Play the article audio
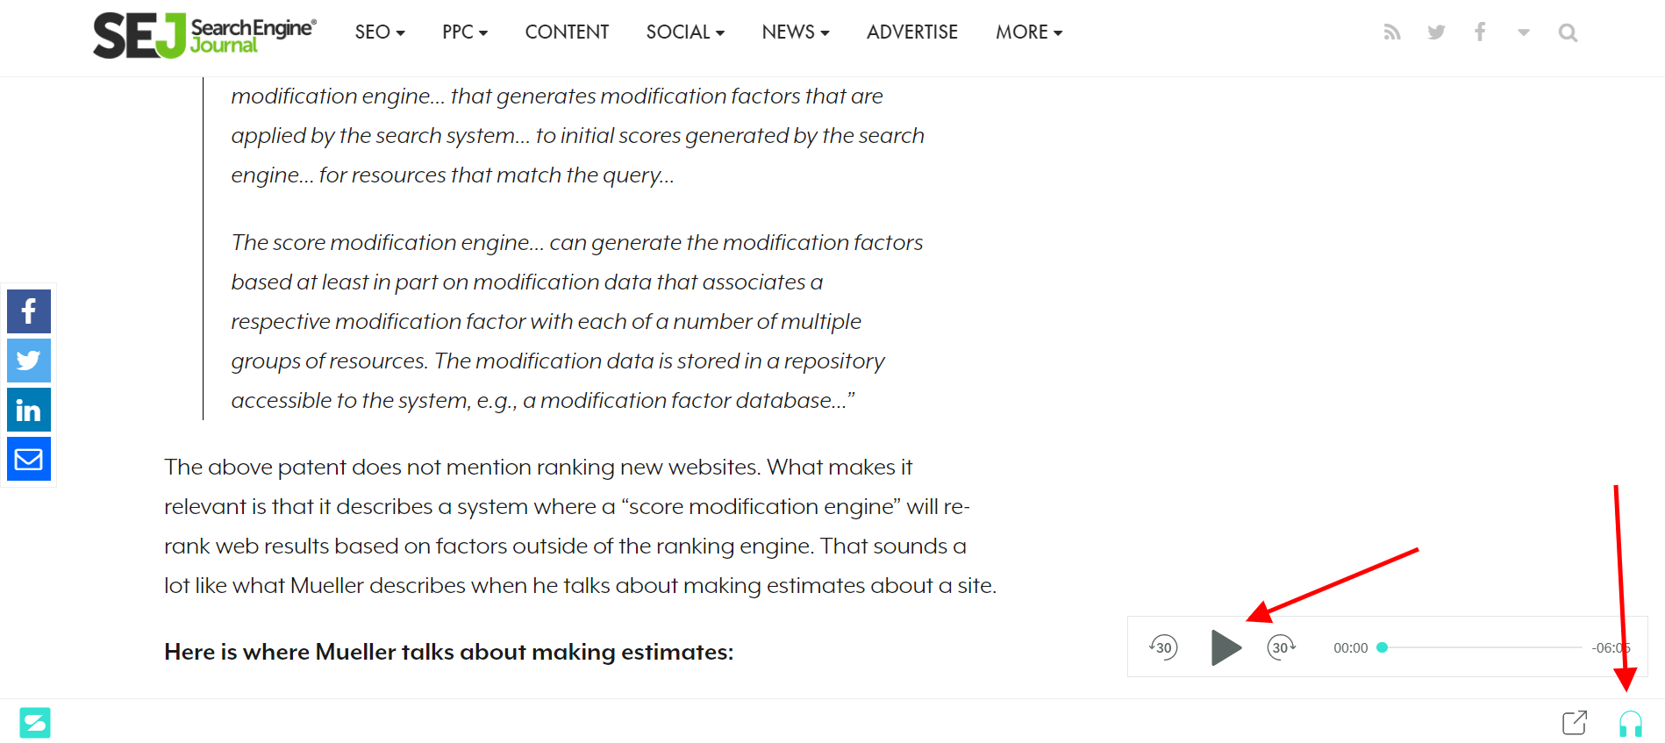The height and width of the screenshot is (743, 1665). (x=1226, y=647)
